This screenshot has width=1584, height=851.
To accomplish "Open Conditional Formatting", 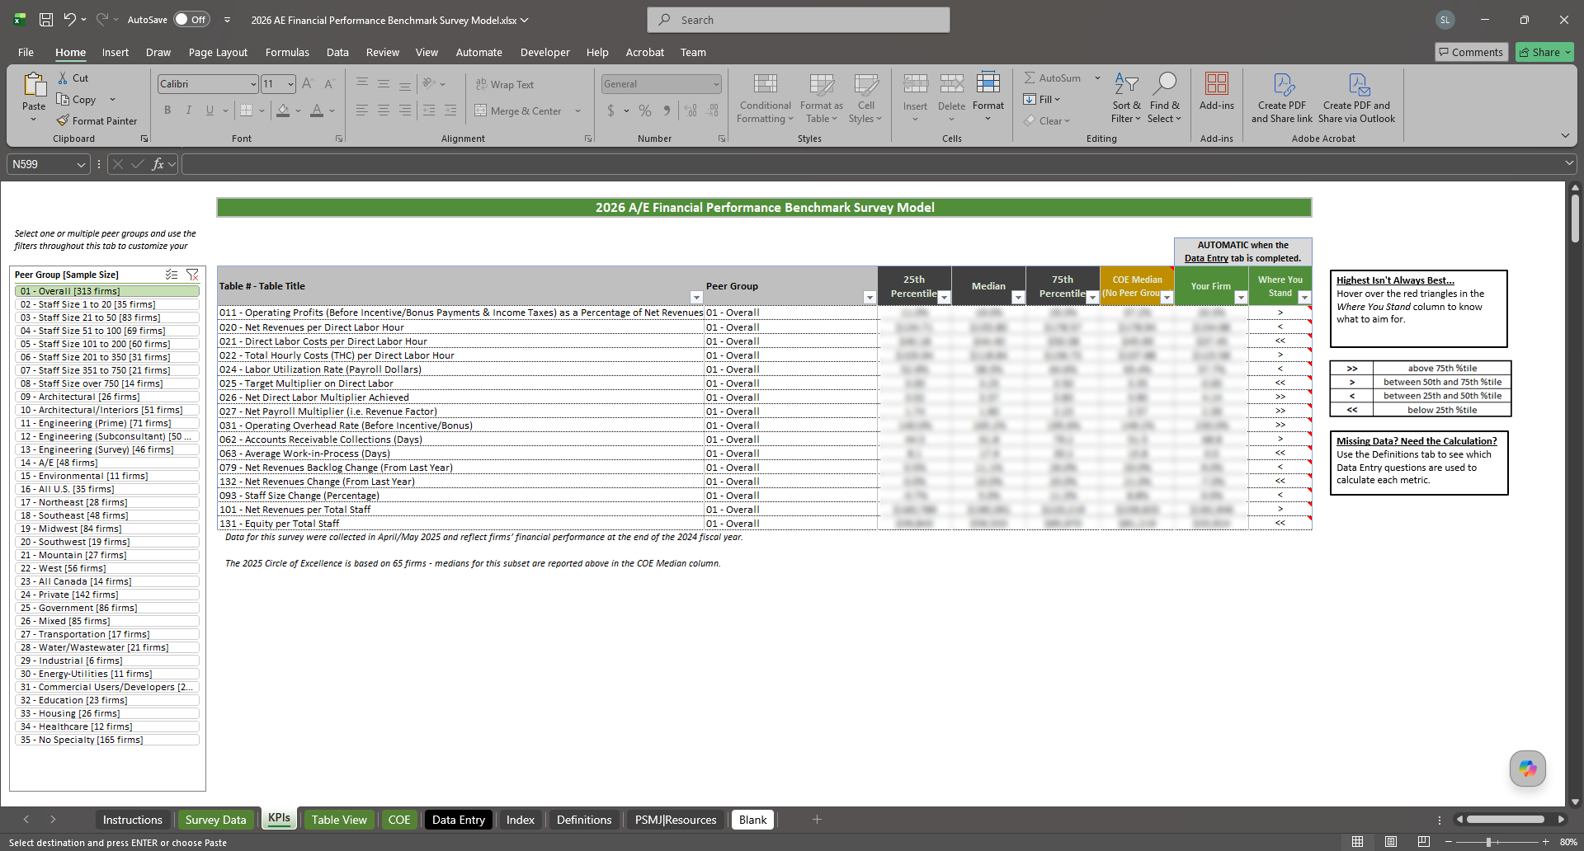I will tap(765, 99).
